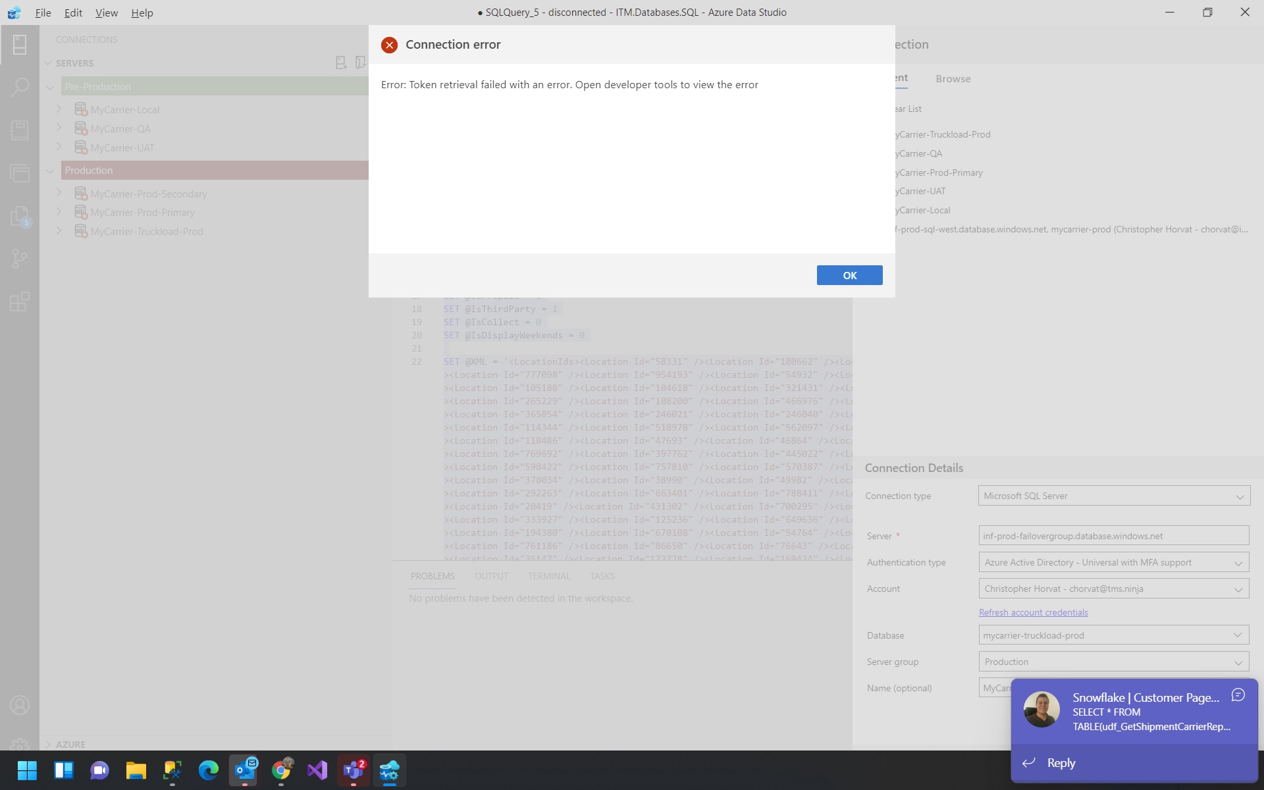Expand the MyCarrier-Local server node
This screenshot has height=790, width=1264.
[59, 109]
